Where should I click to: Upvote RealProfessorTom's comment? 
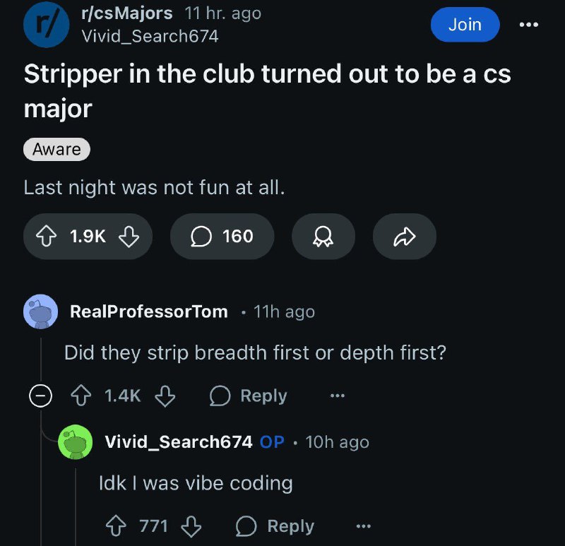(81, 396)
